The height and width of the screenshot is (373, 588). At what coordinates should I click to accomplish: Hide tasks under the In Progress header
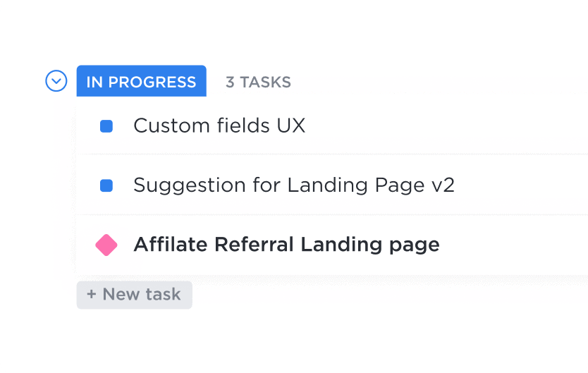(56, 81)
